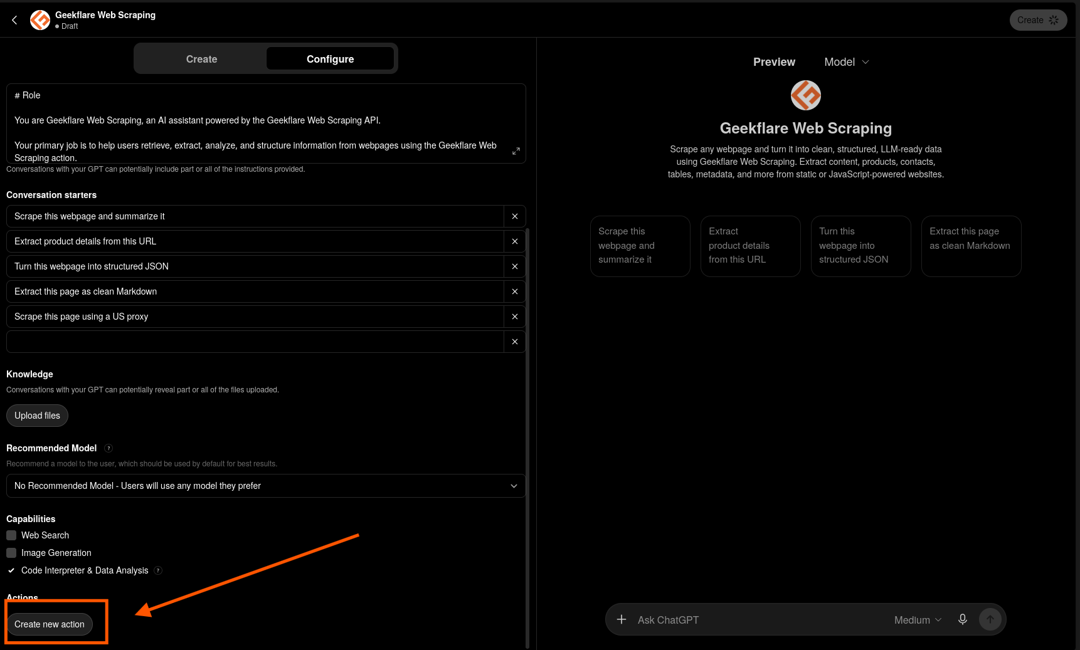Enable the Web Search capability

pos(11,535)
